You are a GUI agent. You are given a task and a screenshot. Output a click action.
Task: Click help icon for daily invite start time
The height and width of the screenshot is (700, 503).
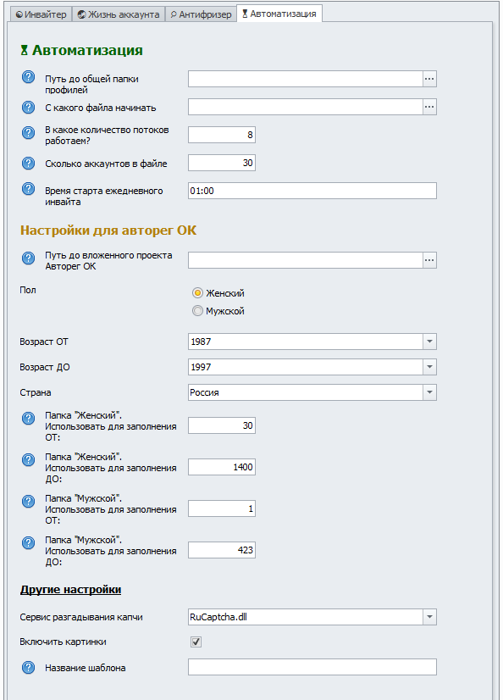[28, 189]
